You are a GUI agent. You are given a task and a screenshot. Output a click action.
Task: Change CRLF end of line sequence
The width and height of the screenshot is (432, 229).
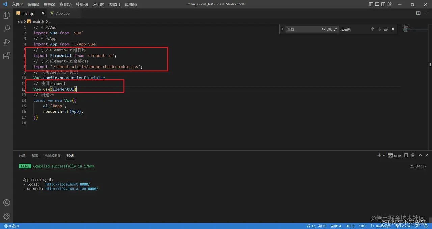point(362,226)
